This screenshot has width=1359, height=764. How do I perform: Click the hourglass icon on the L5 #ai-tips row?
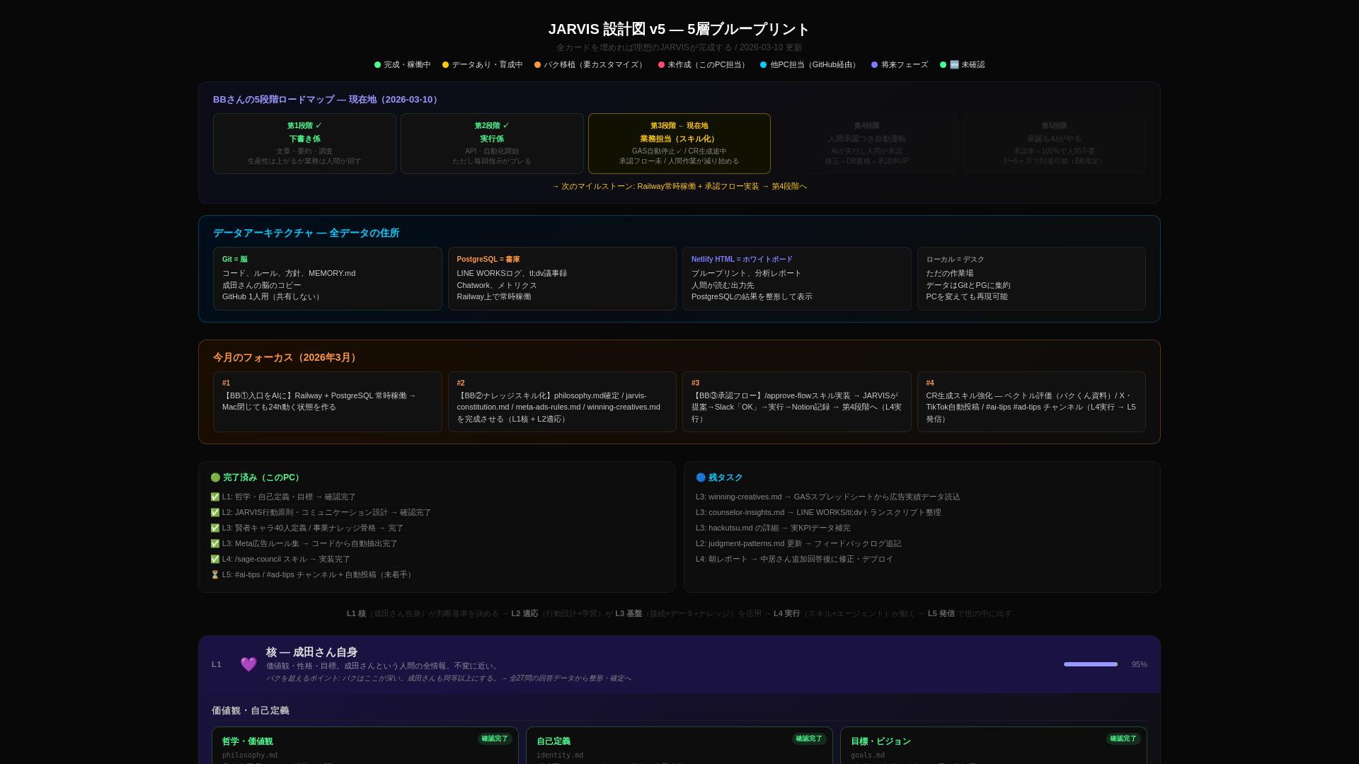pos(215,575)
